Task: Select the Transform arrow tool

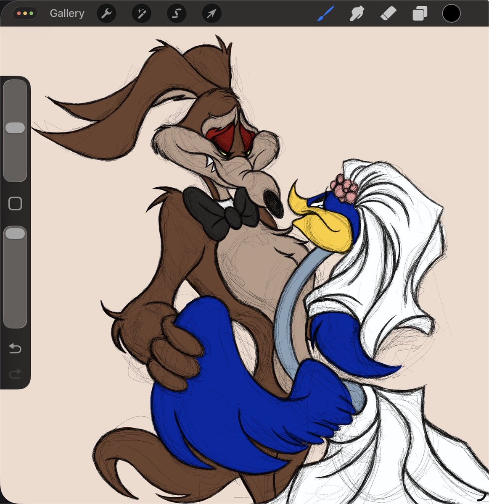Action: [211, 13]
